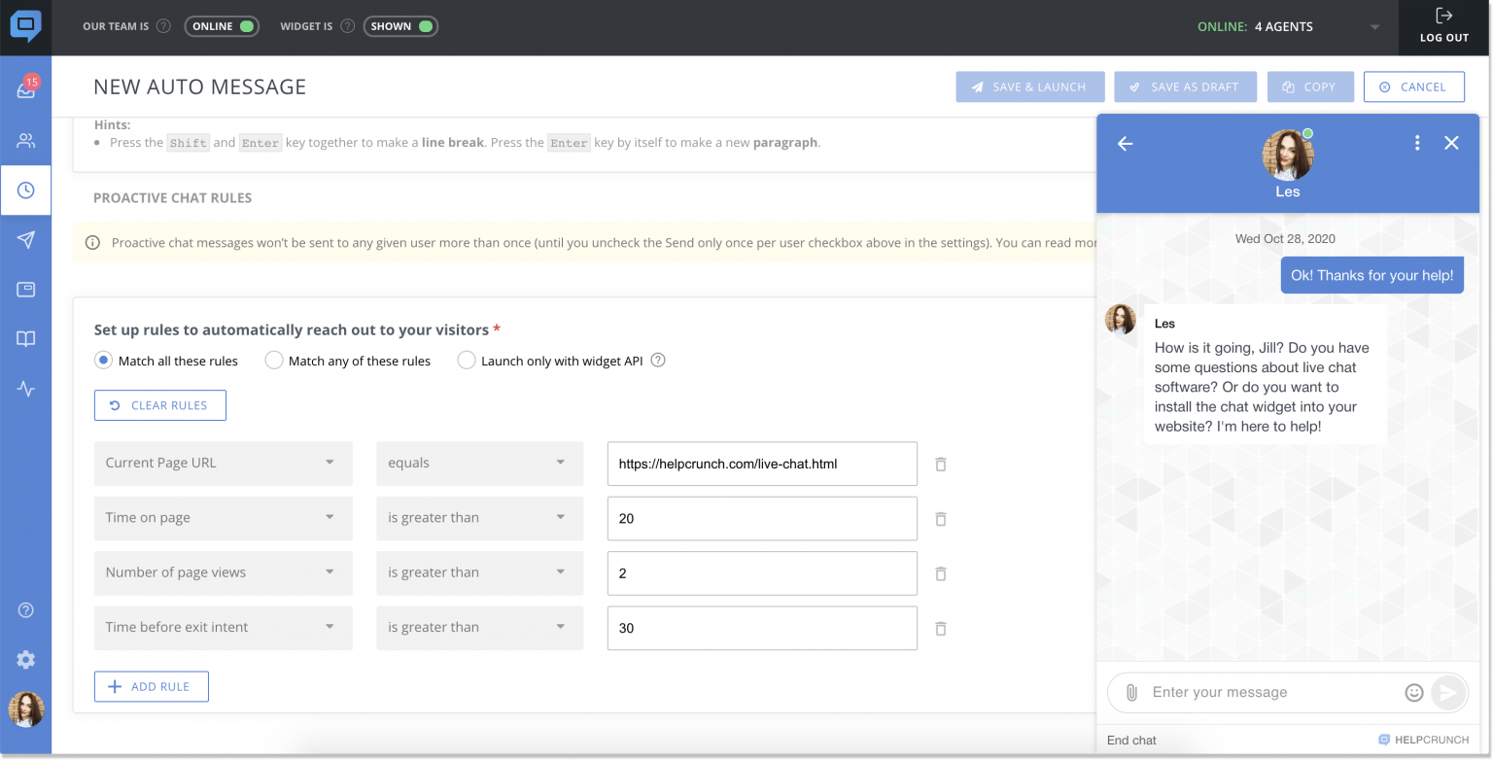Open the Contacts icon in sidebar

pos(26,141)
